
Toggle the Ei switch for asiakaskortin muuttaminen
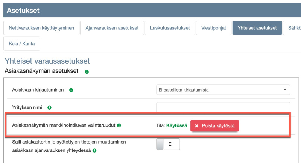pyautogui.click(x=168, y=144)
